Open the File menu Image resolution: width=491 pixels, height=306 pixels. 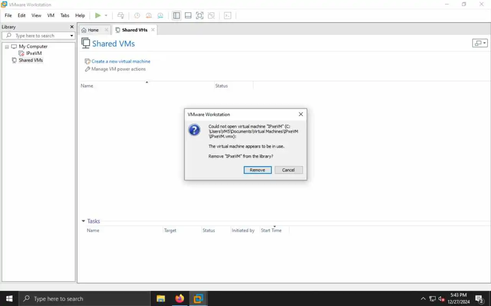click(x=8, y=15)
